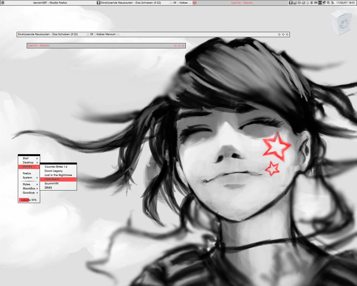Image resolution: width=357 pixels, height=286 pixels.
Task: Click middle red circle on Last.fm window
Action: tap(179, 46)
